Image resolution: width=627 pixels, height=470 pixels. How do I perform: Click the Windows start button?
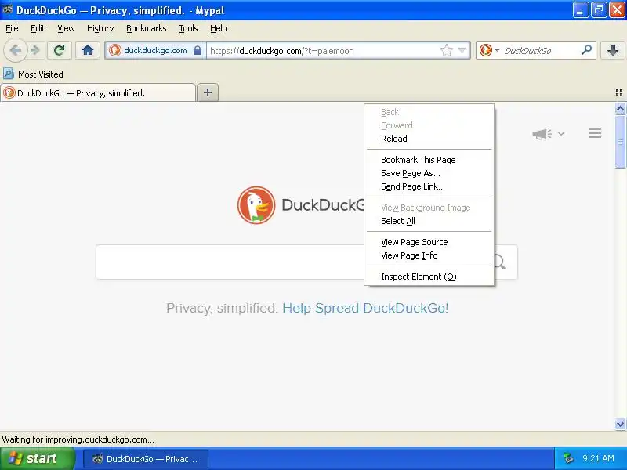(37, 458)
